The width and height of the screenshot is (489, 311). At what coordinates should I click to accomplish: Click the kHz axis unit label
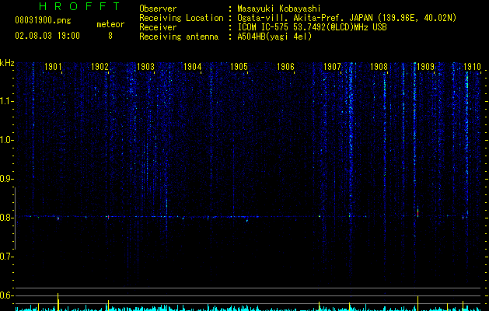coord(7,63)
